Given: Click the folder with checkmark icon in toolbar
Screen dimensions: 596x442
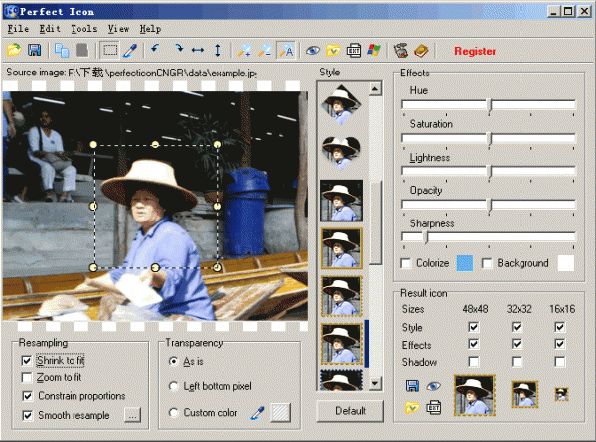Looking at the screenshot, I should click(x=333, y=51).
